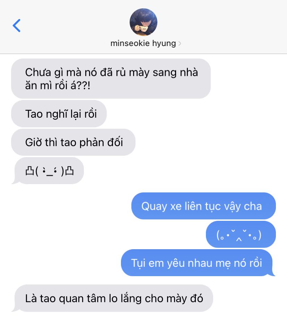Expand contact info with the gray chevron
The width and height of the screenshot is (287, 317).
pos(180,44)
